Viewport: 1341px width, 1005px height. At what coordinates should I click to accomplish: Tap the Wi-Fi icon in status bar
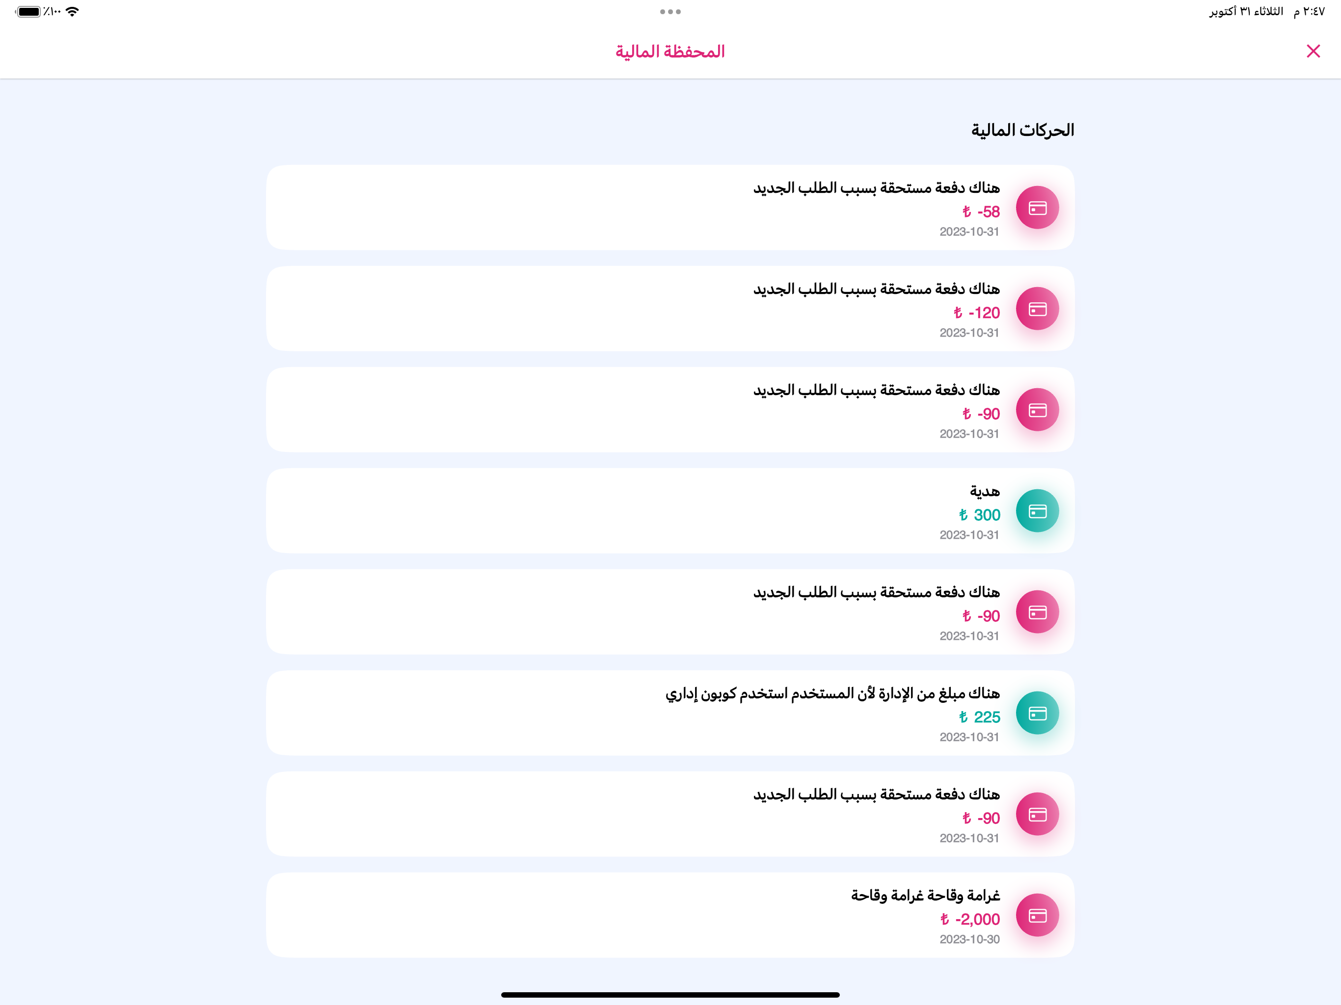tap(72, 11)
